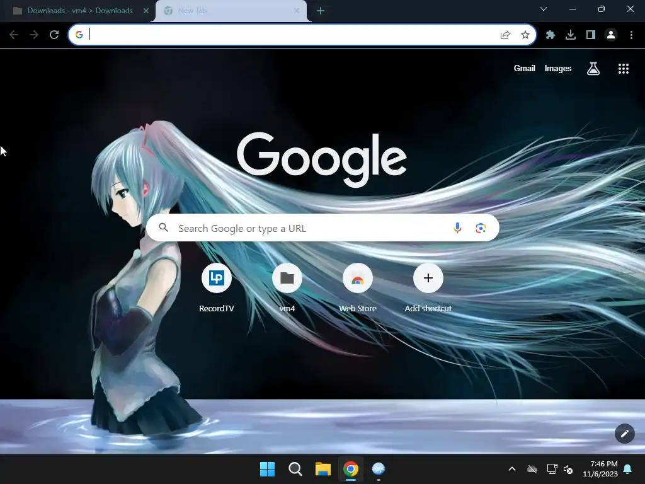Open the clock showing 7:46 PM
The height and width of the screenshot is (484, 645).
pos(600,469)
